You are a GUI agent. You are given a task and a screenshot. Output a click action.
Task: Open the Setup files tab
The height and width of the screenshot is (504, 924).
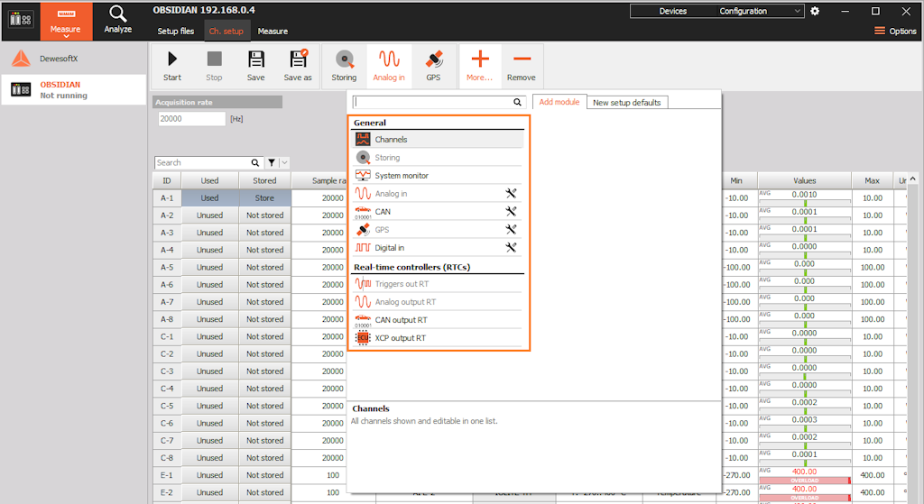point(176,32)
